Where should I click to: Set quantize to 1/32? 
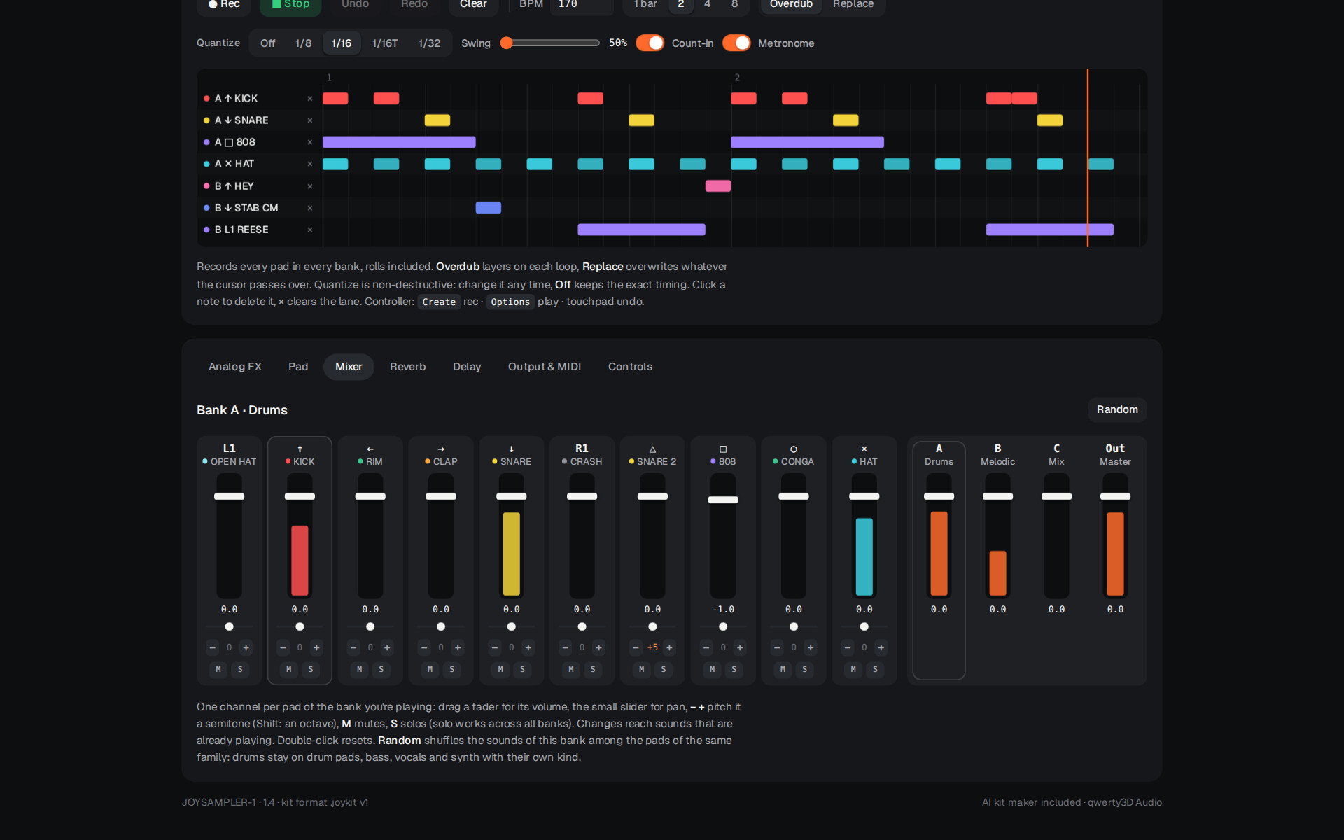[429, 43]
